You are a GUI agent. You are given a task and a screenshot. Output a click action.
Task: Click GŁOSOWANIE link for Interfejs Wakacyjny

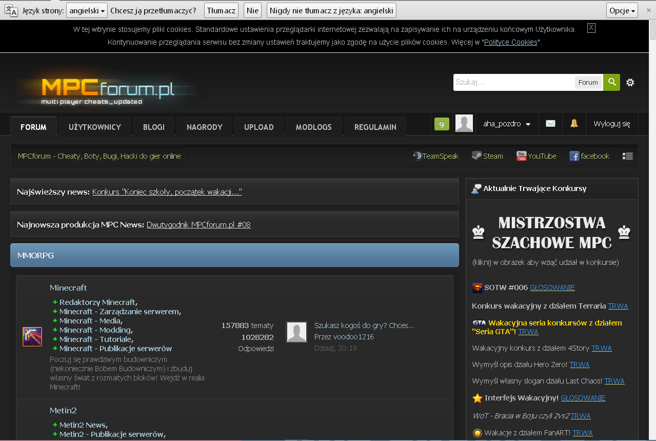[583, 398]
